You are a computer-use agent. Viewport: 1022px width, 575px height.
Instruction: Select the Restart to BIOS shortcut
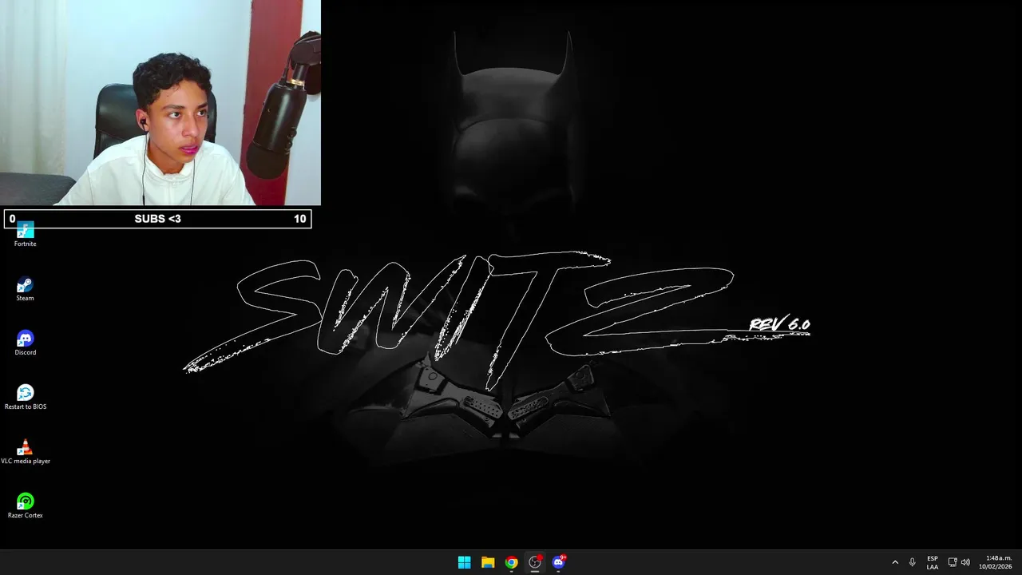(25, 398)
